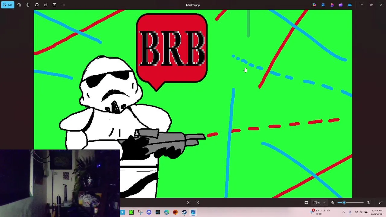Toggle fit-to-window view icon
The width and height of the screenshot is (386, 217).
tap(306, 203)
